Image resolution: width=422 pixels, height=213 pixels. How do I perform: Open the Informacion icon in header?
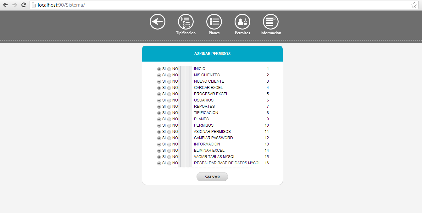(x=270, y=22)
